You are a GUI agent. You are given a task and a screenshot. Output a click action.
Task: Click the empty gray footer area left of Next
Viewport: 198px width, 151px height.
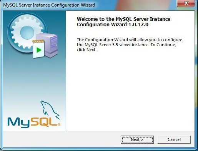tap(62, 139)
